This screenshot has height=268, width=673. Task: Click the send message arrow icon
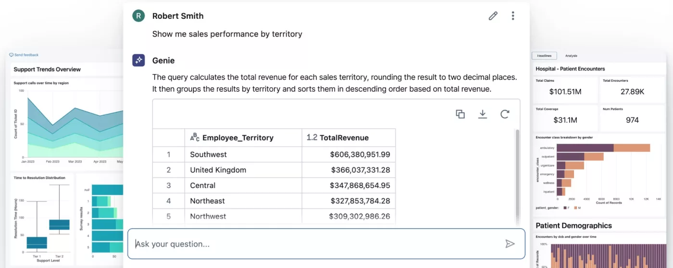tap(510, 244)
